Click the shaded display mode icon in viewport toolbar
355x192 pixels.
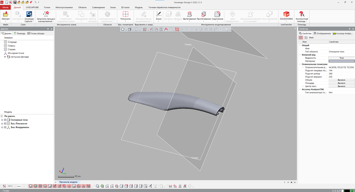(x=130, y=30)
